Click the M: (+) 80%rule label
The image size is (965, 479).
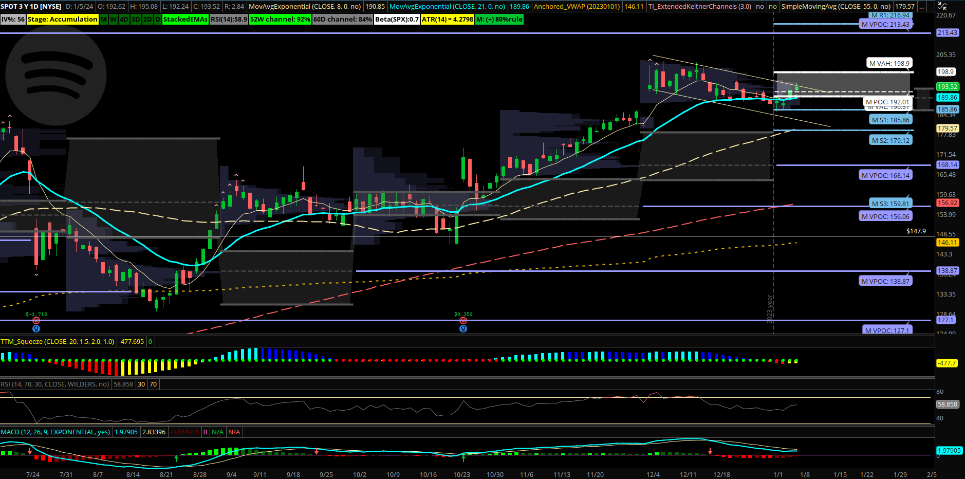(x=499, y=20)
